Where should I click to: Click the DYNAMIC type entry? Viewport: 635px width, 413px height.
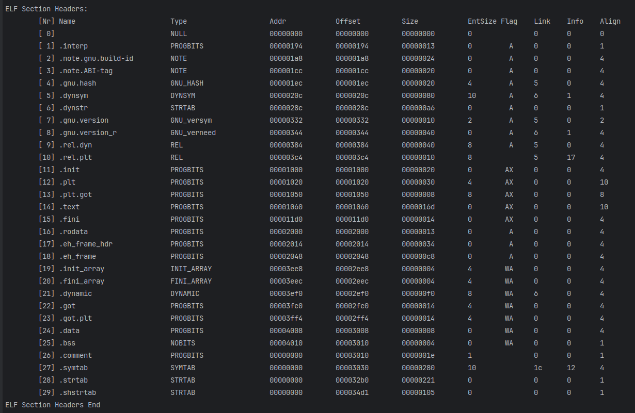pyautogui.click(x=185, y=293)
